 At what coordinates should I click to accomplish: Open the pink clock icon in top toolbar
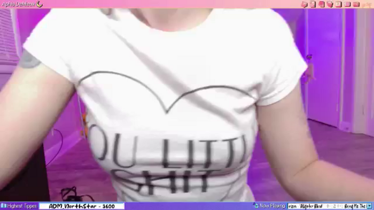(x=338, y=4)
